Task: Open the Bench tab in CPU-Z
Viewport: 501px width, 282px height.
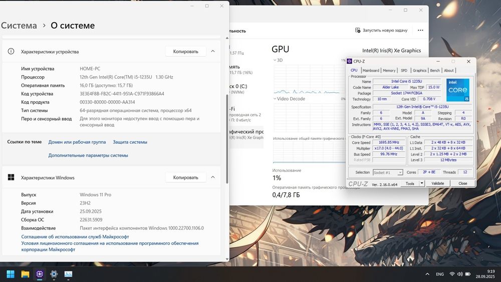Action: click(x=435, y=71)
